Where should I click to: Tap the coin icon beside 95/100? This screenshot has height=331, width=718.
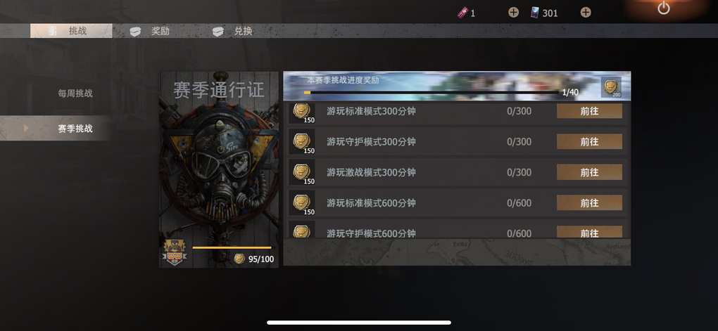tap(239, 259)
